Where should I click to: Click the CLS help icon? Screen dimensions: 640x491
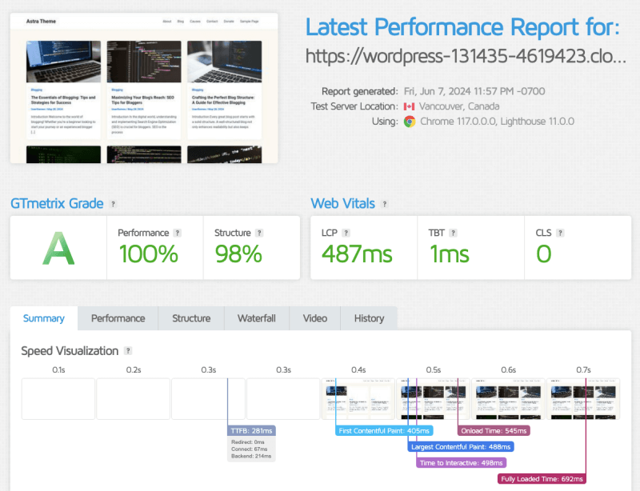560,233
